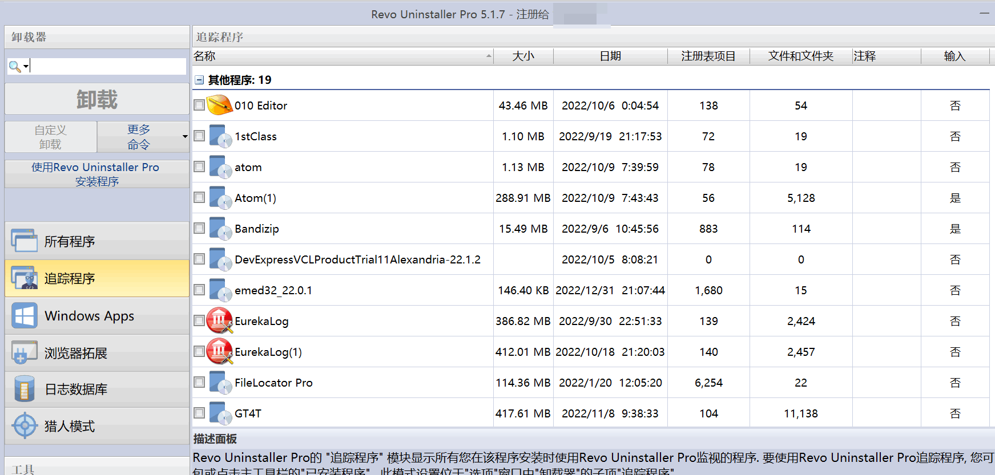
Task: Click the 描述面板 panel title
Action: pos(215,439)
